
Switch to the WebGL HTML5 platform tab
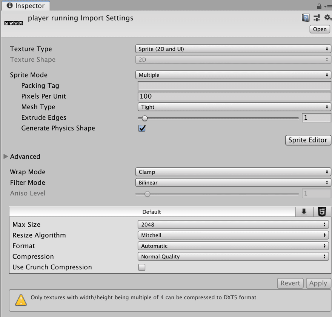click(322, 212)
